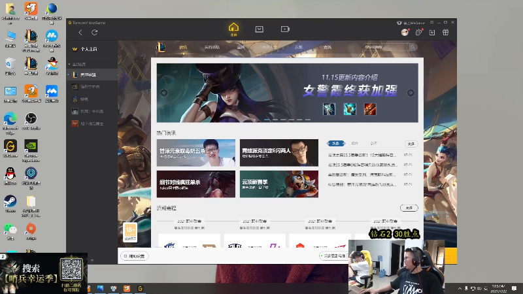This screenshot has height=294, width=523.
Task: Open the 11.15 update Caitlyn banner
Action: 287,93
